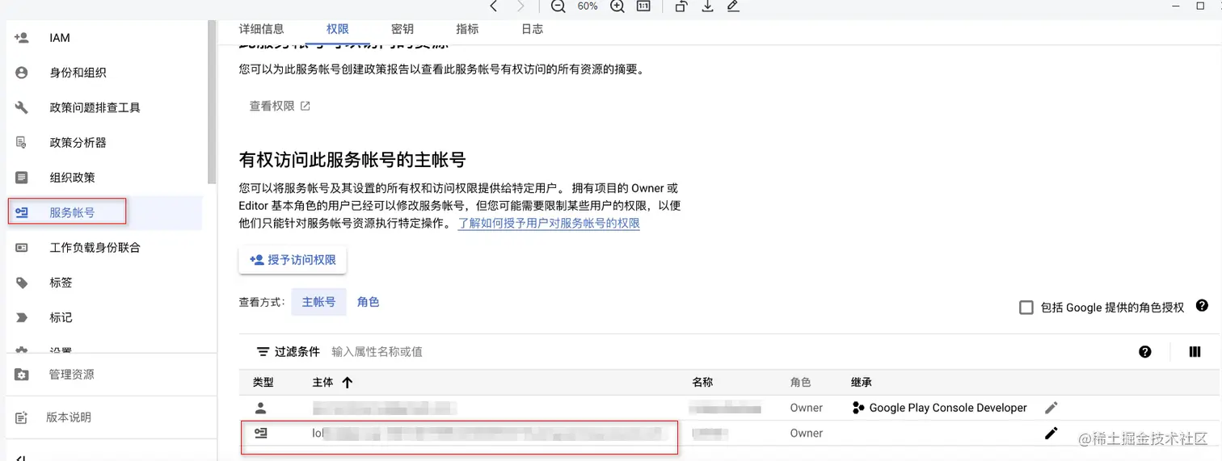
Task: Switch to the 指标 tab
Action: (467, 29)
